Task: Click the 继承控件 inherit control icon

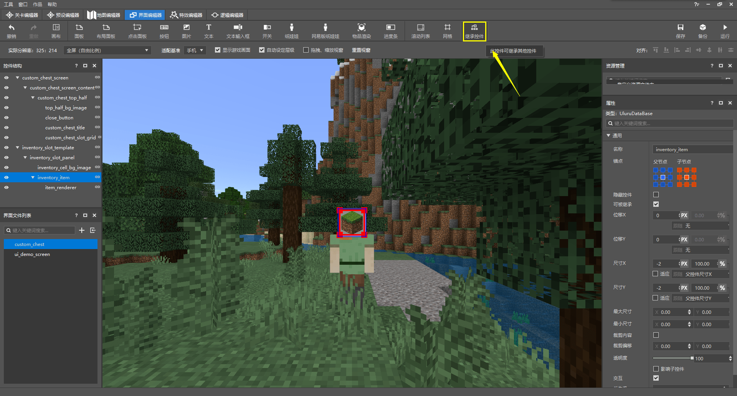Action: click(x=474, y=31)
